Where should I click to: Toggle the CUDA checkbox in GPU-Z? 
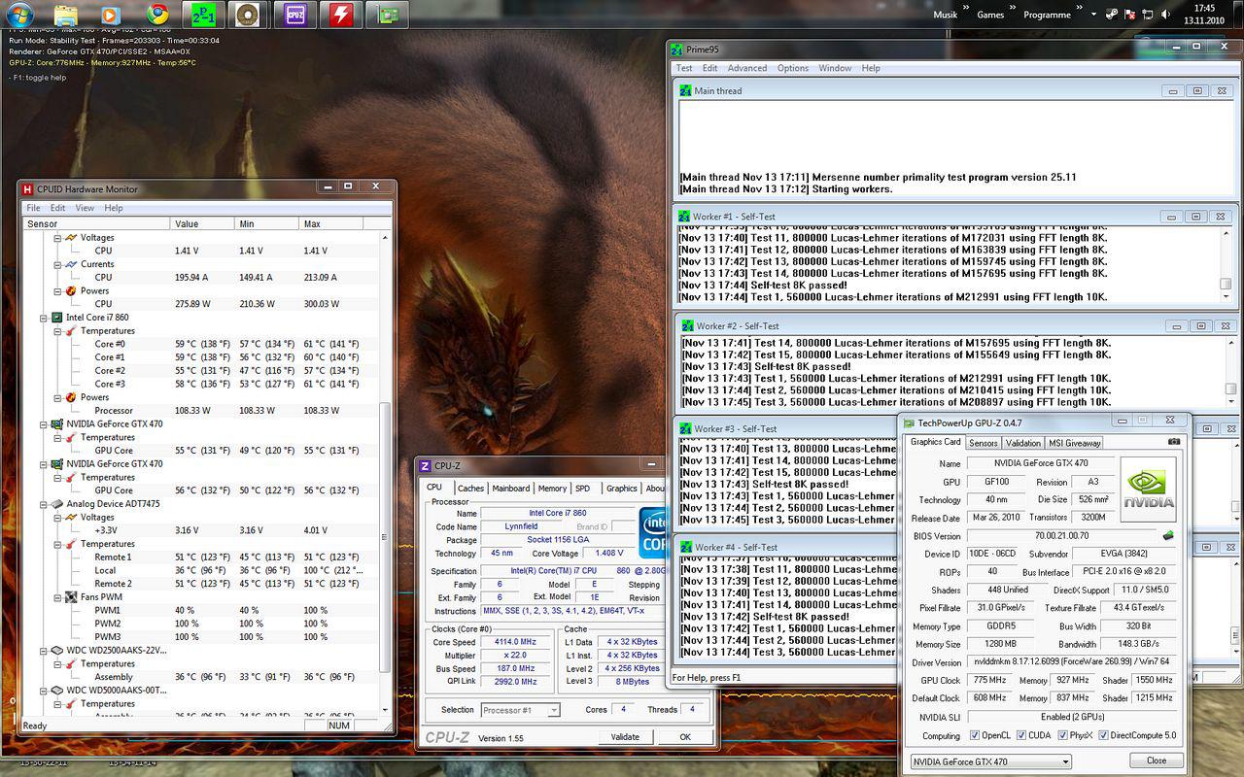click(1021, 735)
